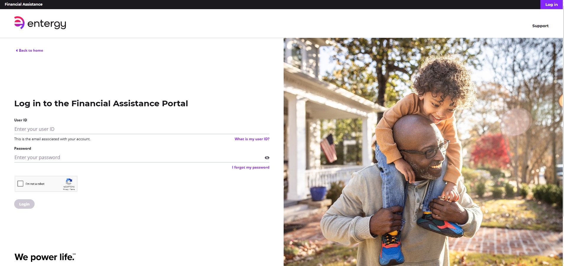Click the Entergy swirl logo icon
564x266 pixels.
[x=19, y=22]
